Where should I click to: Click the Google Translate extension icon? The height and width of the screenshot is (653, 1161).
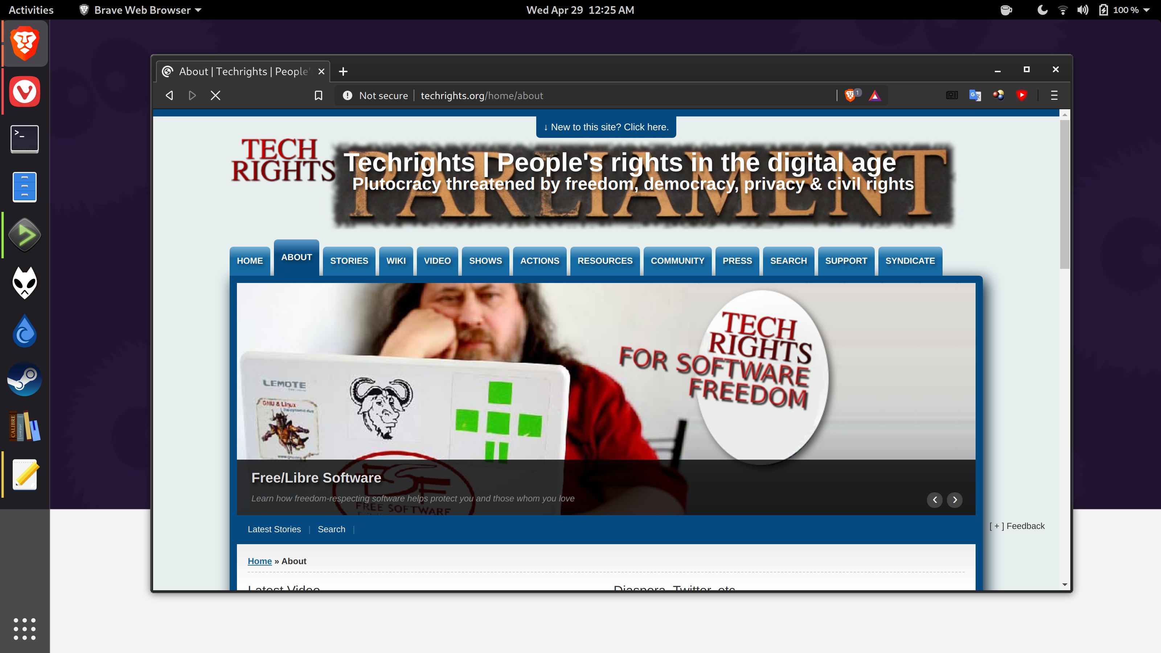975,95
